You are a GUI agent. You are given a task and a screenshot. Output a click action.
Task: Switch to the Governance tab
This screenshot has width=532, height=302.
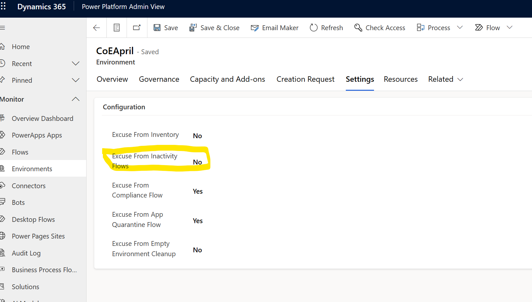[x=159, y=79]
